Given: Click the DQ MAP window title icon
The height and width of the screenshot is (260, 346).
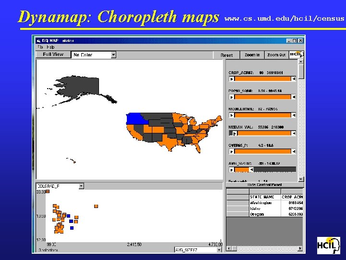Looking at the screenshot, I should (39, 40).
